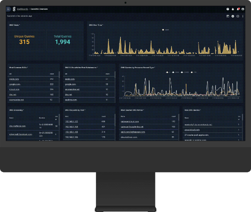Screen dimensions: 251x212
Task: Open host 192.168.1.104 link
Action: tap(72, 127)
